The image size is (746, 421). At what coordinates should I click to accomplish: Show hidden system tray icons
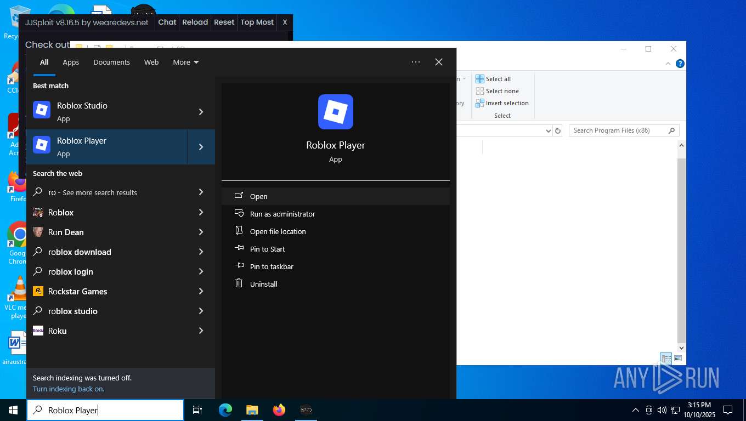click(x=636, y=410)
